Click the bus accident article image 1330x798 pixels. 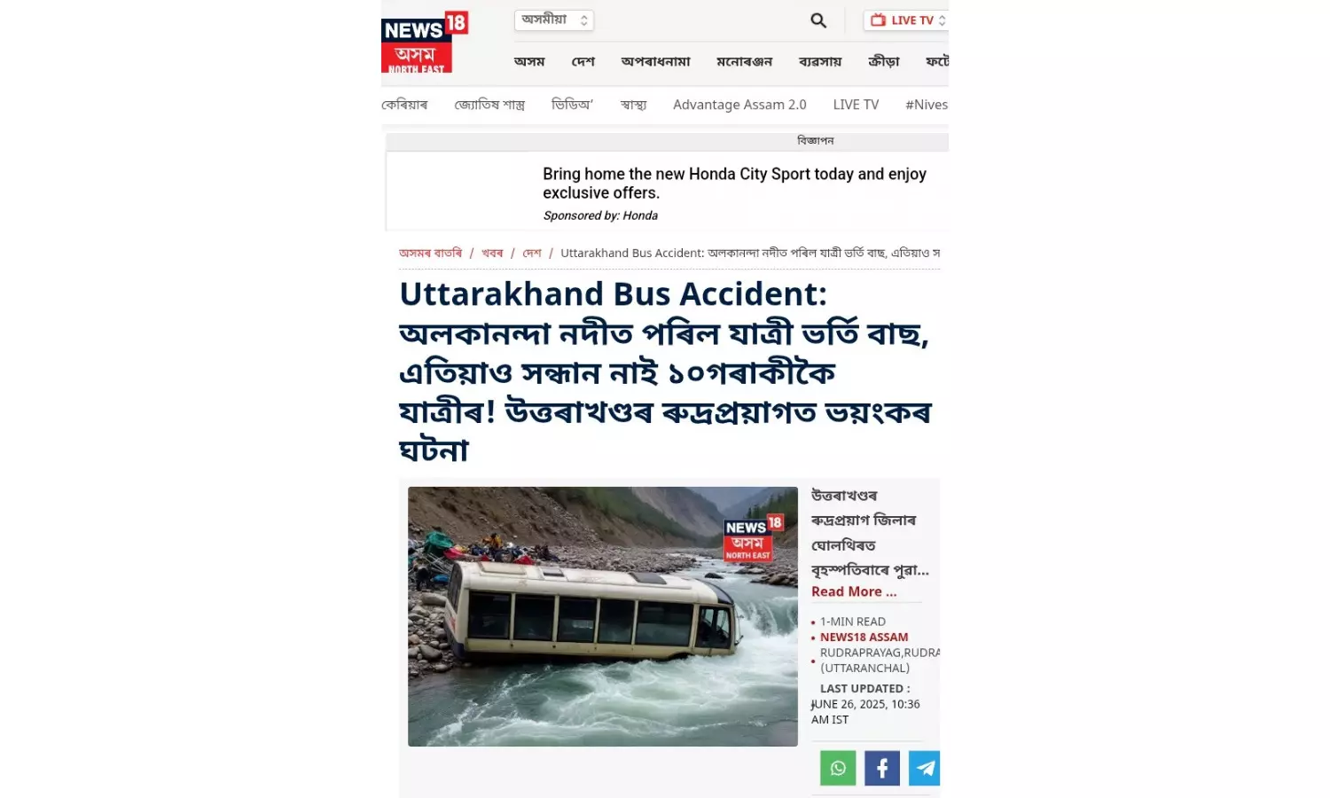pos(603,616)
